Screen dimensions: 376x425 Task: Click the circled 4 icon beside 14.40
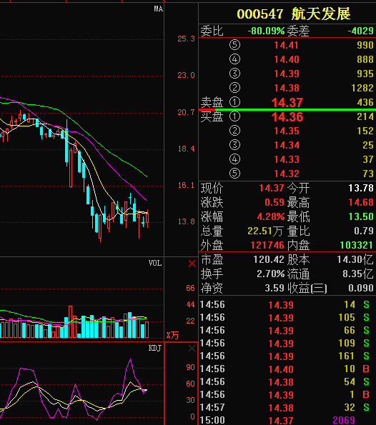pos(234,59)
